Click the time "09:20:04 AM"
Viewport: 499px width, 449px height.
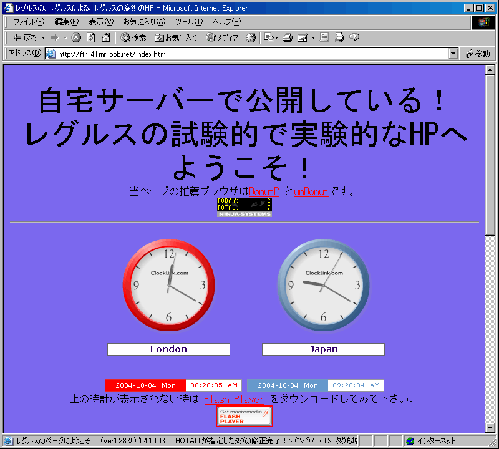pos(356,385)
